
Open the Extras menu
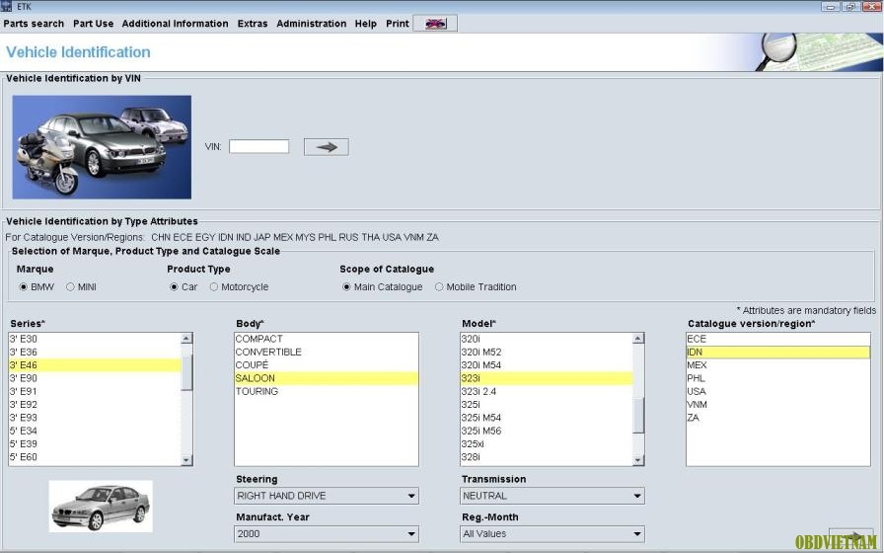pyautogui.click(x=252, y=24)
